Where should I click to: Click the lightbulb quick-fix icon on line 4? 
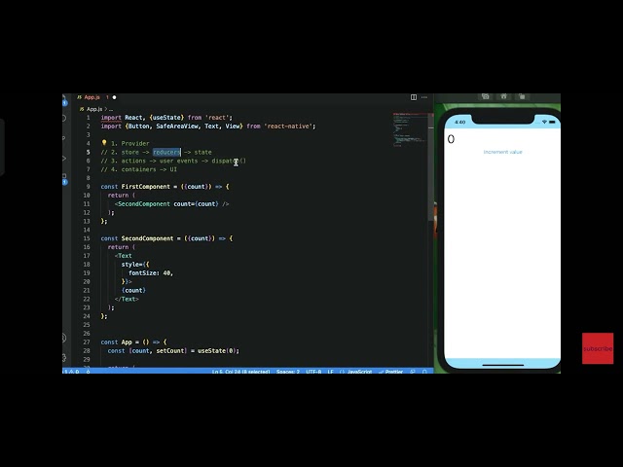click(104, 143)
